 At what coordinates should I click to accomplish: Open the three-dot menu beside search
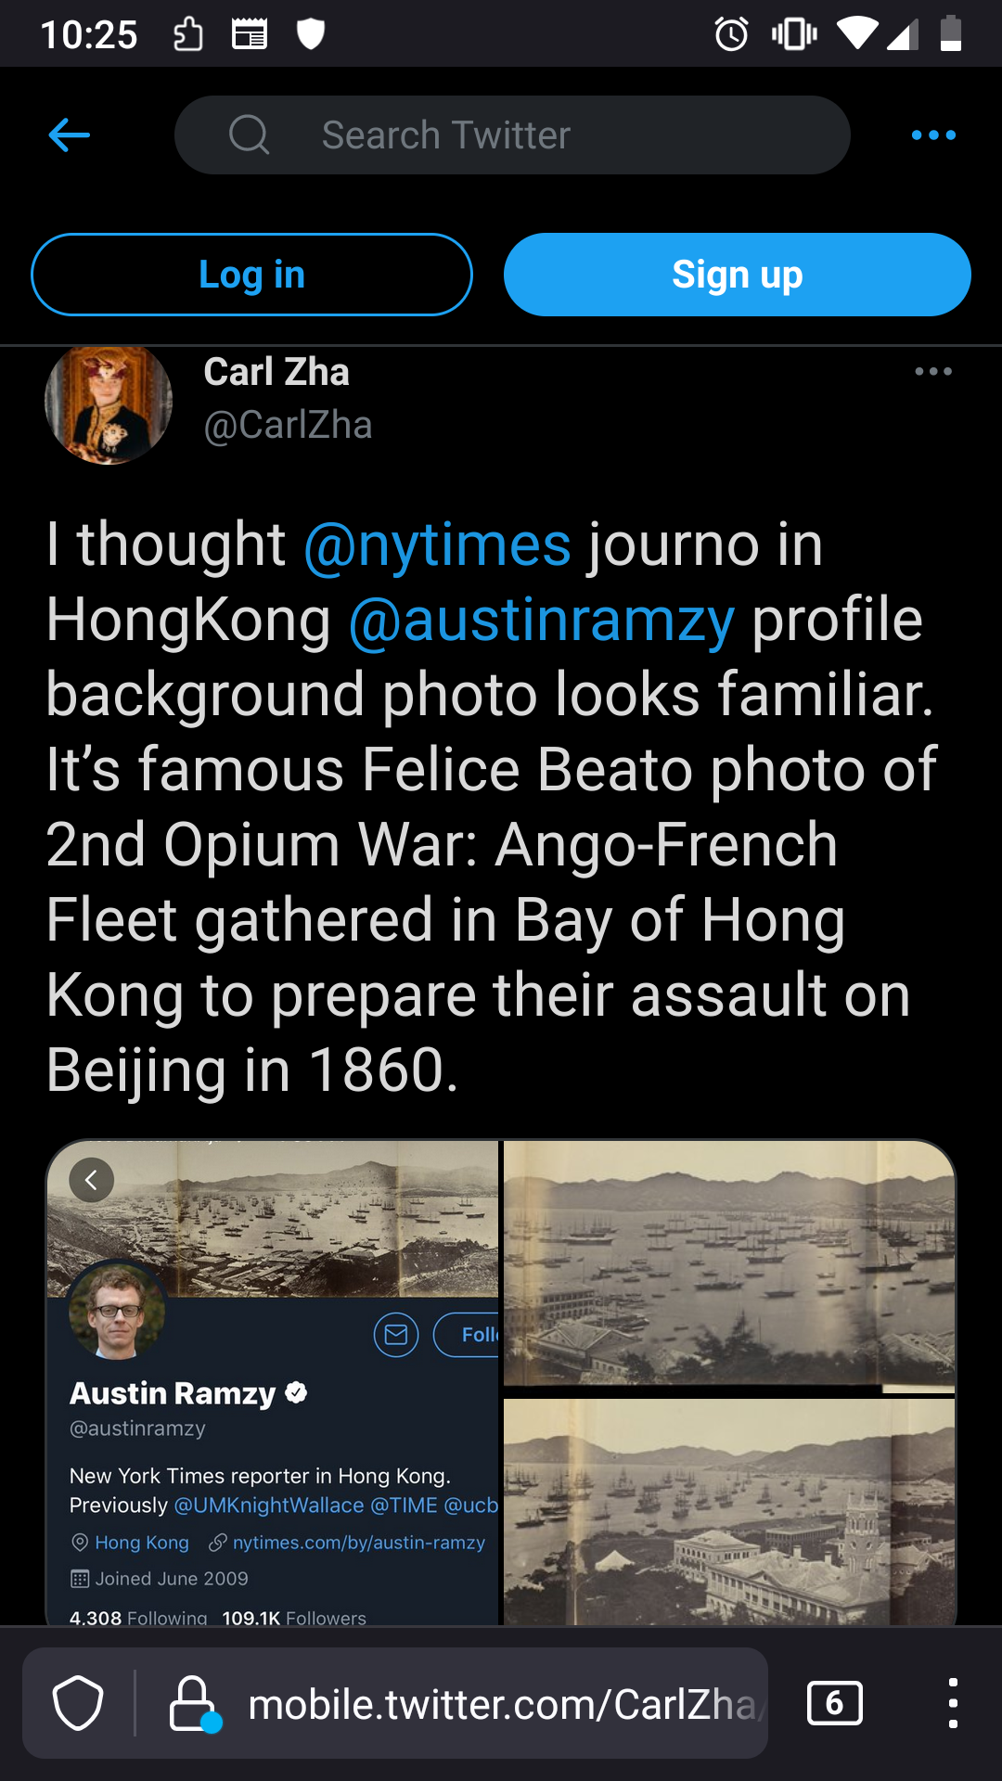933,135
